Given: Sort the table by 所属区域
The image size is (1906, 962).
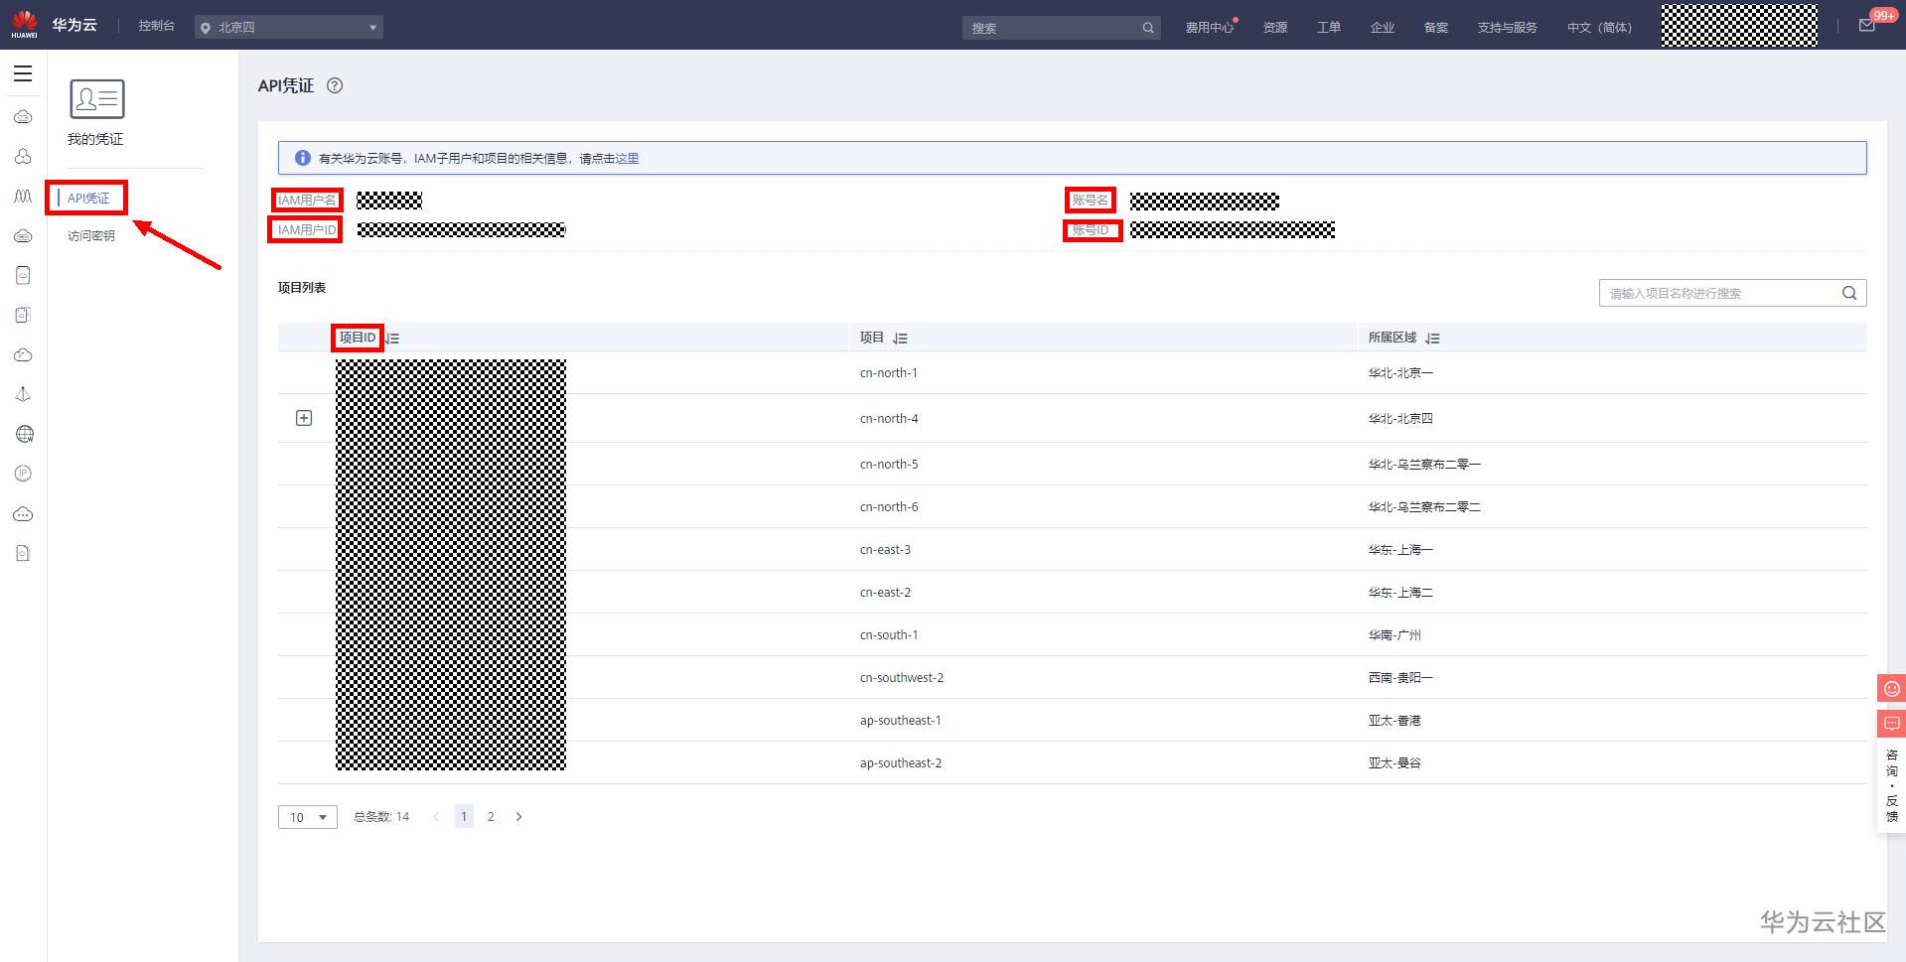Looking at the screenshot, I should click(1432, 339).
